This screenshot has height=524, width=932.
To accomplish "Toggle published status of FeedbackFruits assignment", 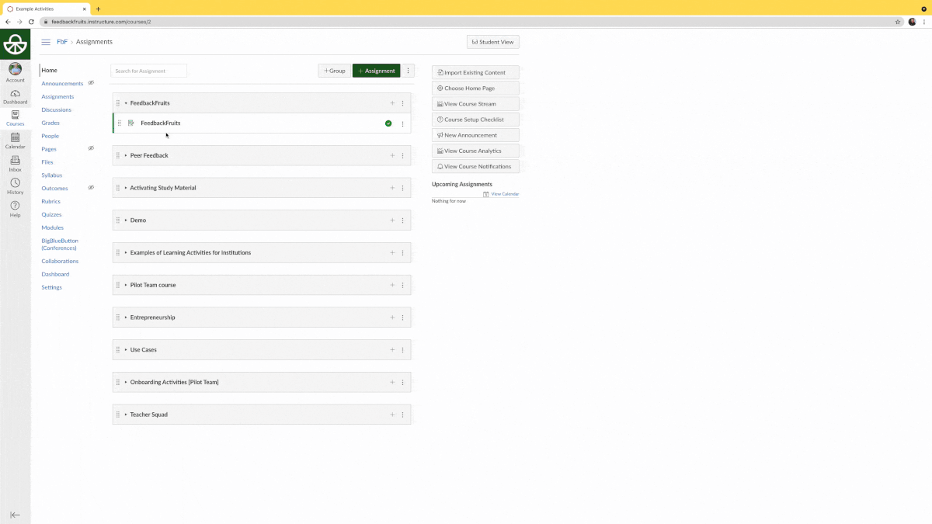I will pos(388,123).
